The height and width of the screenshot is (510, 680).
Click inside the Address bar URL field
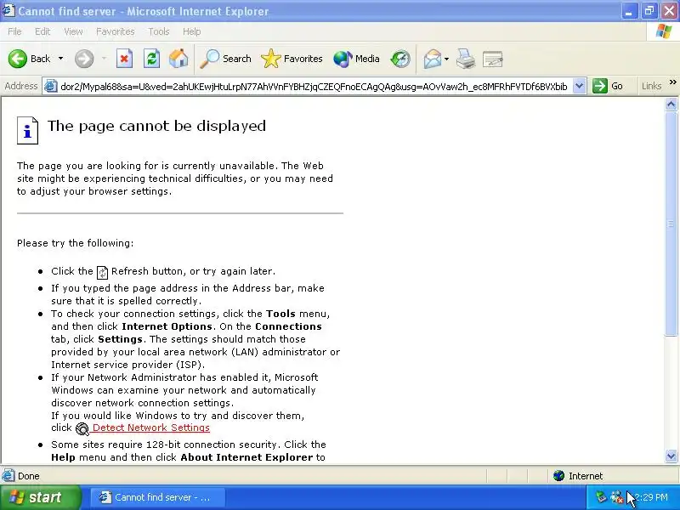tap(314, 87)
